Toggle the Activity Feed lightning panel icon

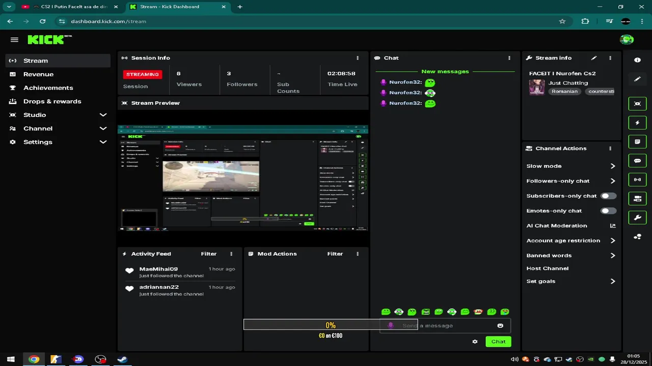coord(637,123)
